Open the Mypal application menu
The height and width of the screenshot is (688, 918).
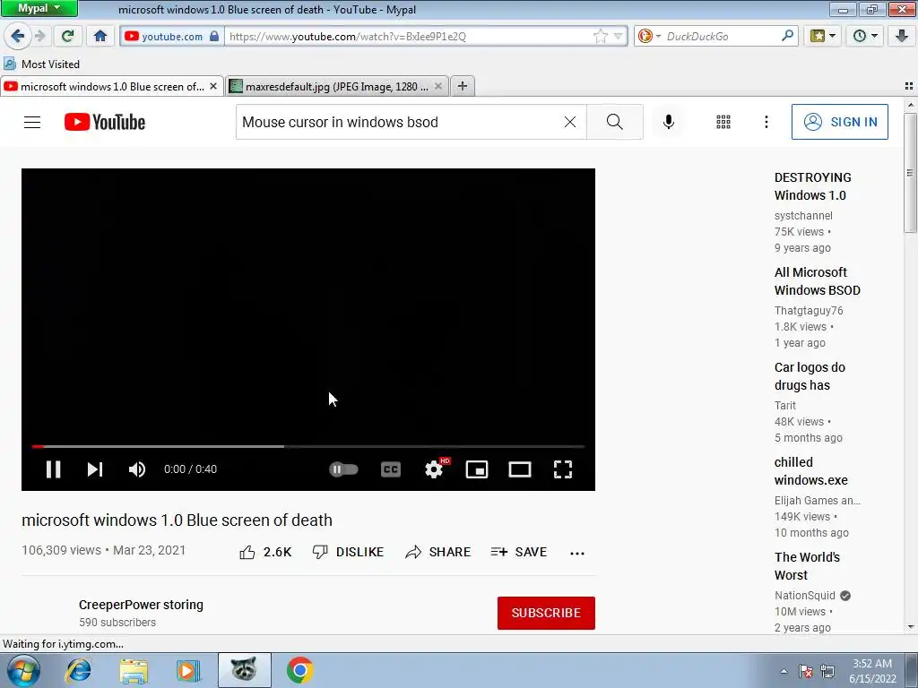(x=39, y=8)
